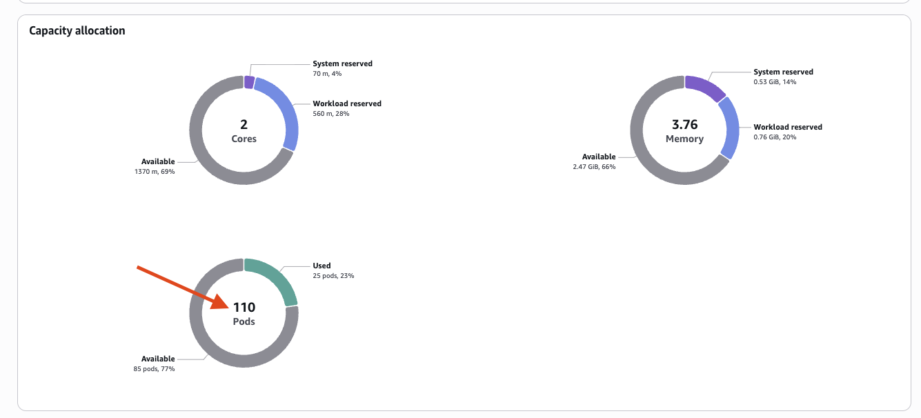921x418 pixels.
Task: Click the "3.76 Memory" center value
Action: [684, 130]
